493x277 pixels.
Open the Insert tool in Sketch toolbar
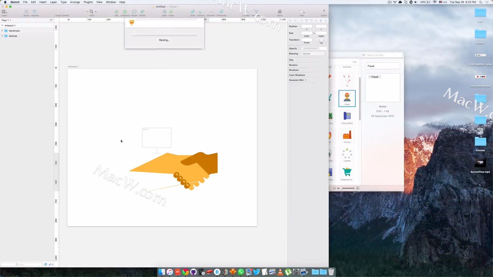(x=4, y=13)
